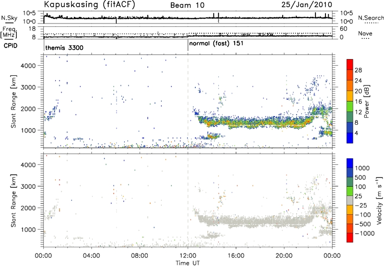Click the 'Power [dB]' color bar label
The height and width of the screenshot is (266, 384).
click(x=367, y=101)
